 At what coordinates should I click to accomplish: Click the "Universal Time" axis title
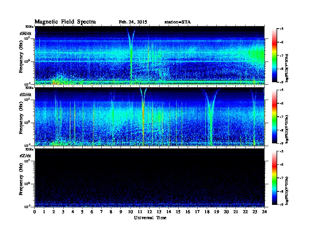pyautogui.click(x=150, y=218)
